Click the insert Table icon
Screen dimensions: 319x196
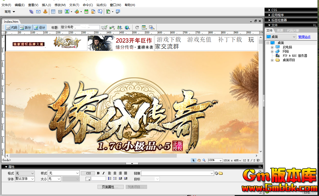click(53, 12)
